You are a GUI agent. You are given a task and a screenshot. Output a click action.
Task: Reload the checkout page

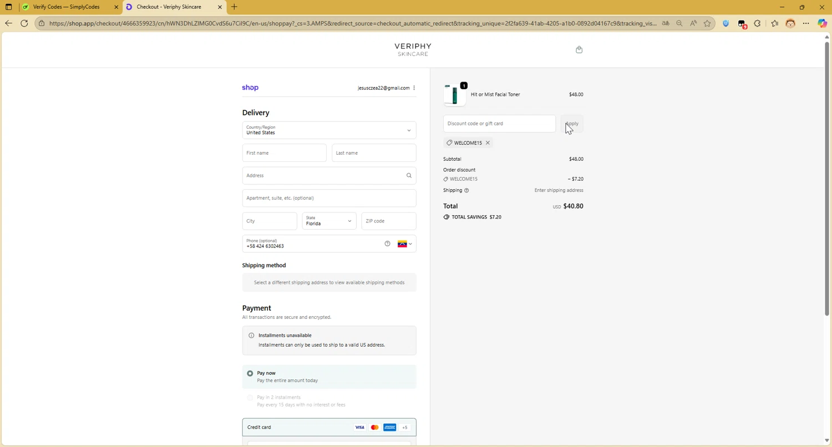pos(24,23)
